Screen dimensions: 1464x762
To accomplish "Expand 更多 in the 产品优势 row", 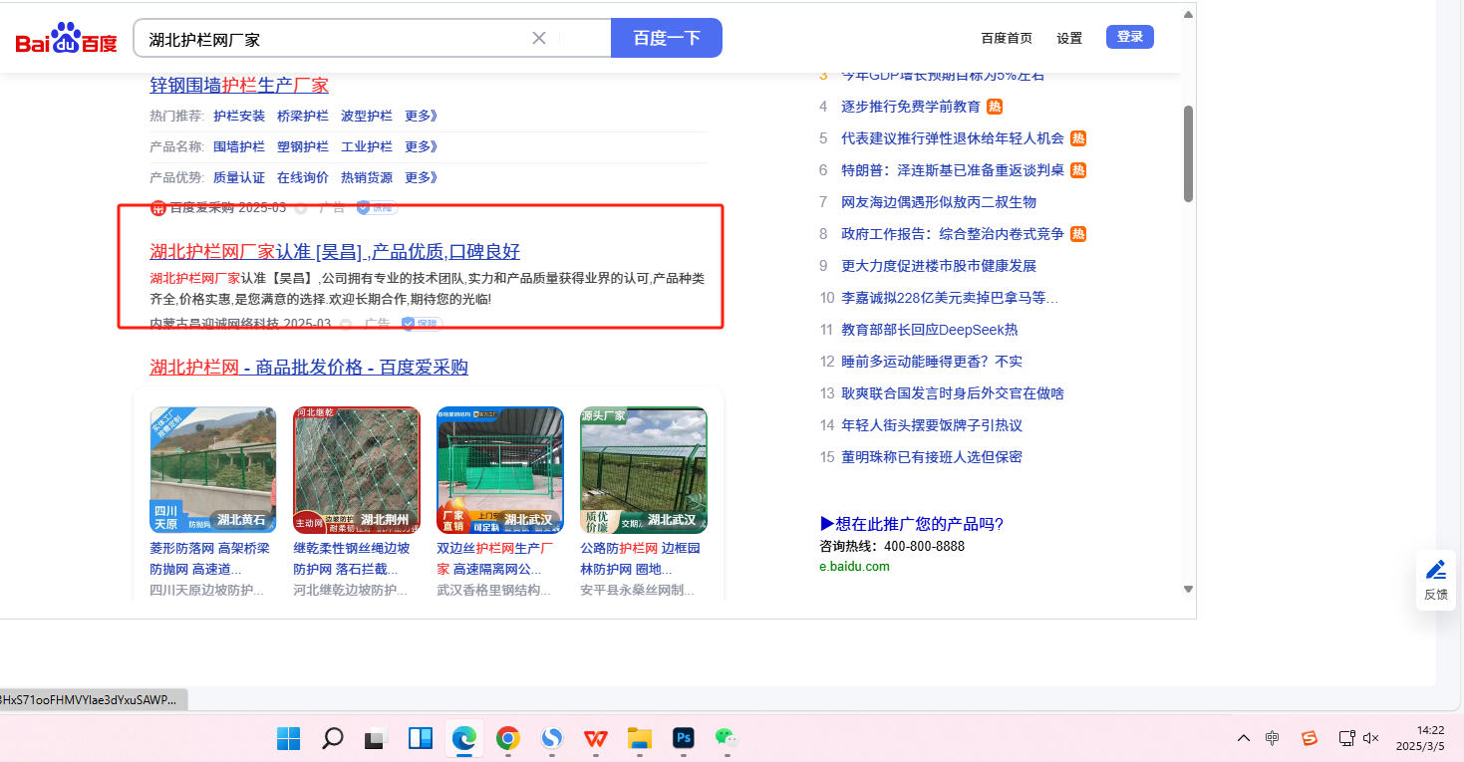I will point(421,177).
